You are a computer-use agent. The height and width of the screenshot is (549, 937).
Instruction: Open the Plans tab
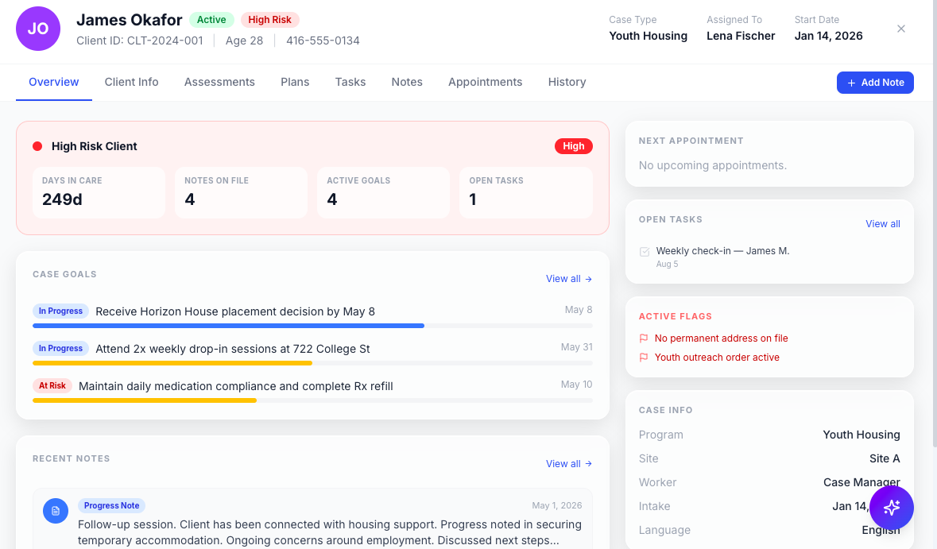295,83
